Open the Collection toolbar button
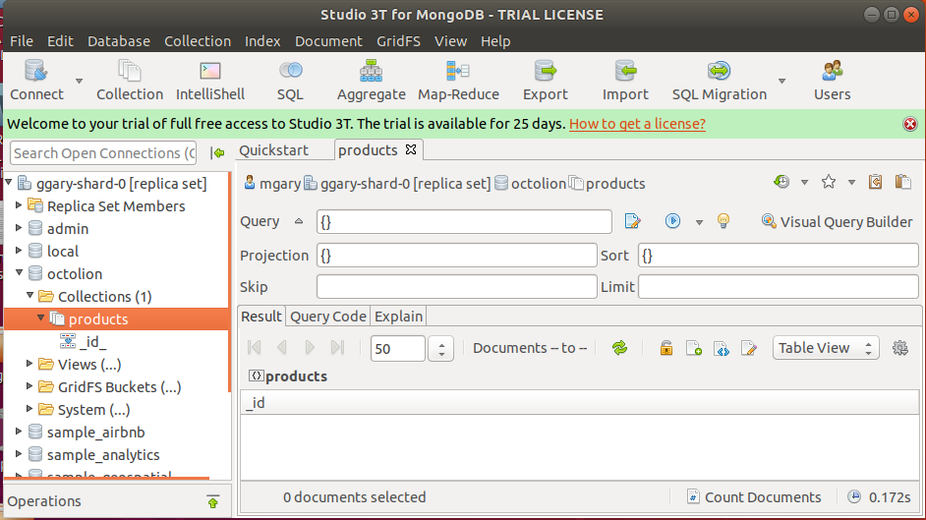 130,81
